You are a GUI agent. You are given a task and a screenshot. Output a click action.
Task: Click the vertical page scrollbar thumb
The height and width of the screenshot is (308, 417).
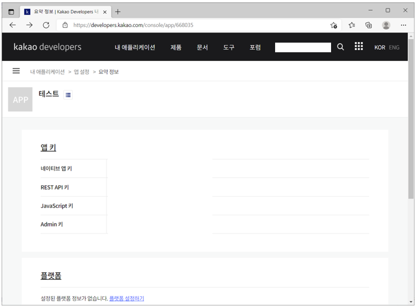(x=411, y=119)
